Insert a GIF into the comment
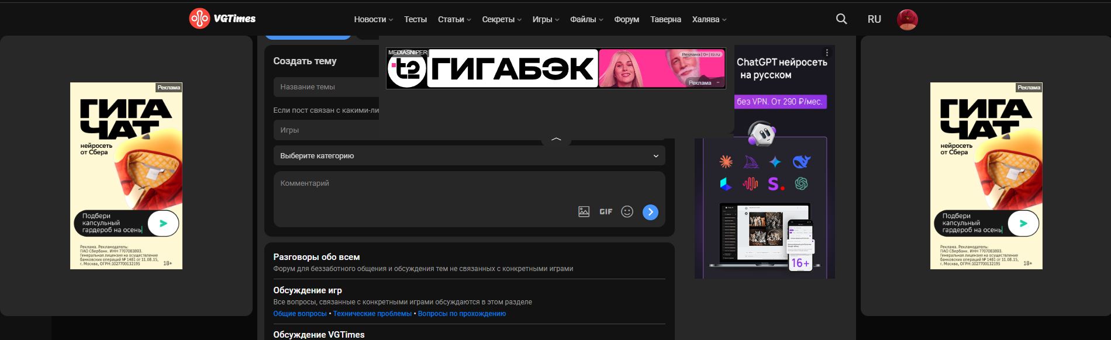The height and width of the screenshot is (340, 1111). click(606, 211)
